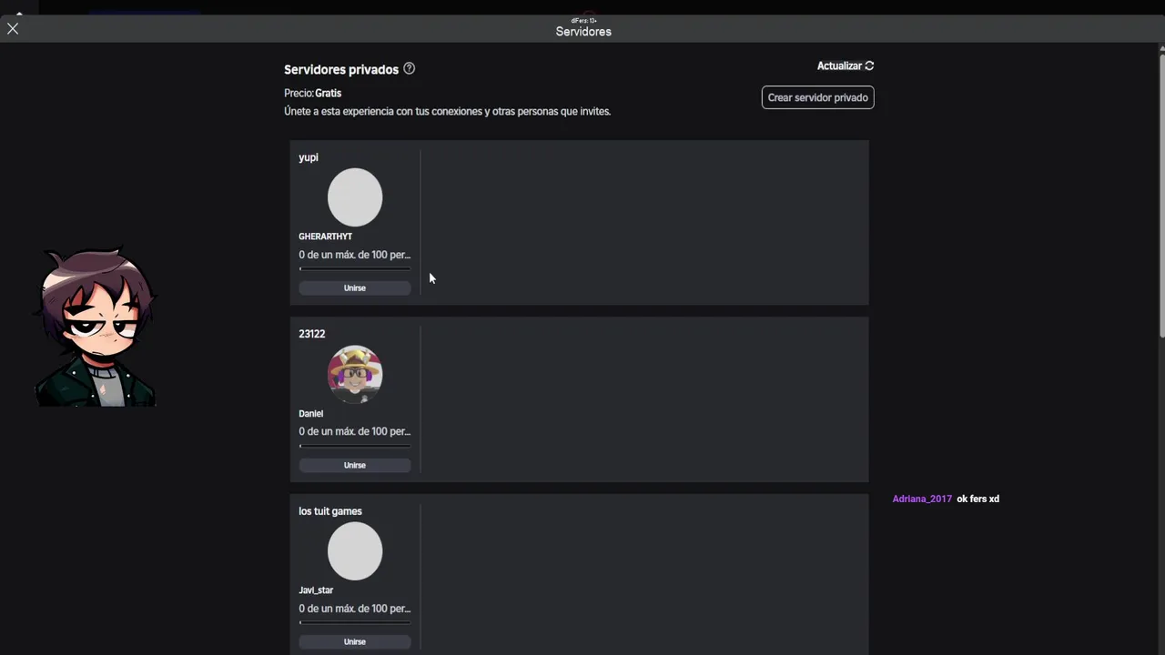Click the refresh icon next to Actualizar
This screenshot has width=1165, height=655.
tap(869, 65)
